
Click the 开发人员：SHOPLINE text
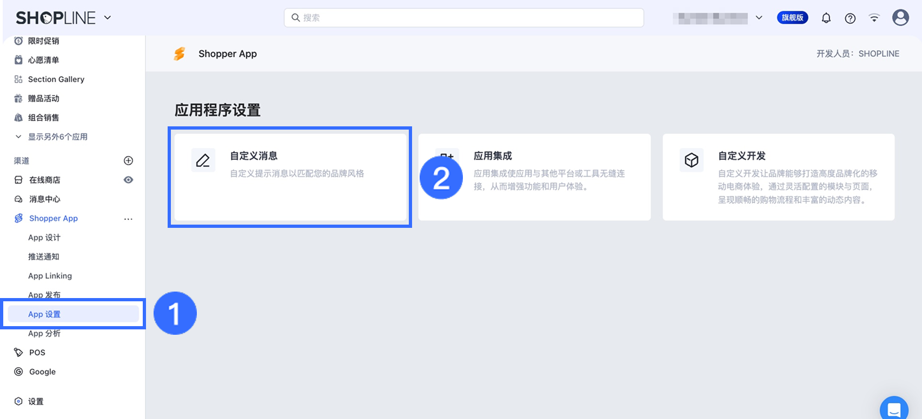click(x=858, y=53)
